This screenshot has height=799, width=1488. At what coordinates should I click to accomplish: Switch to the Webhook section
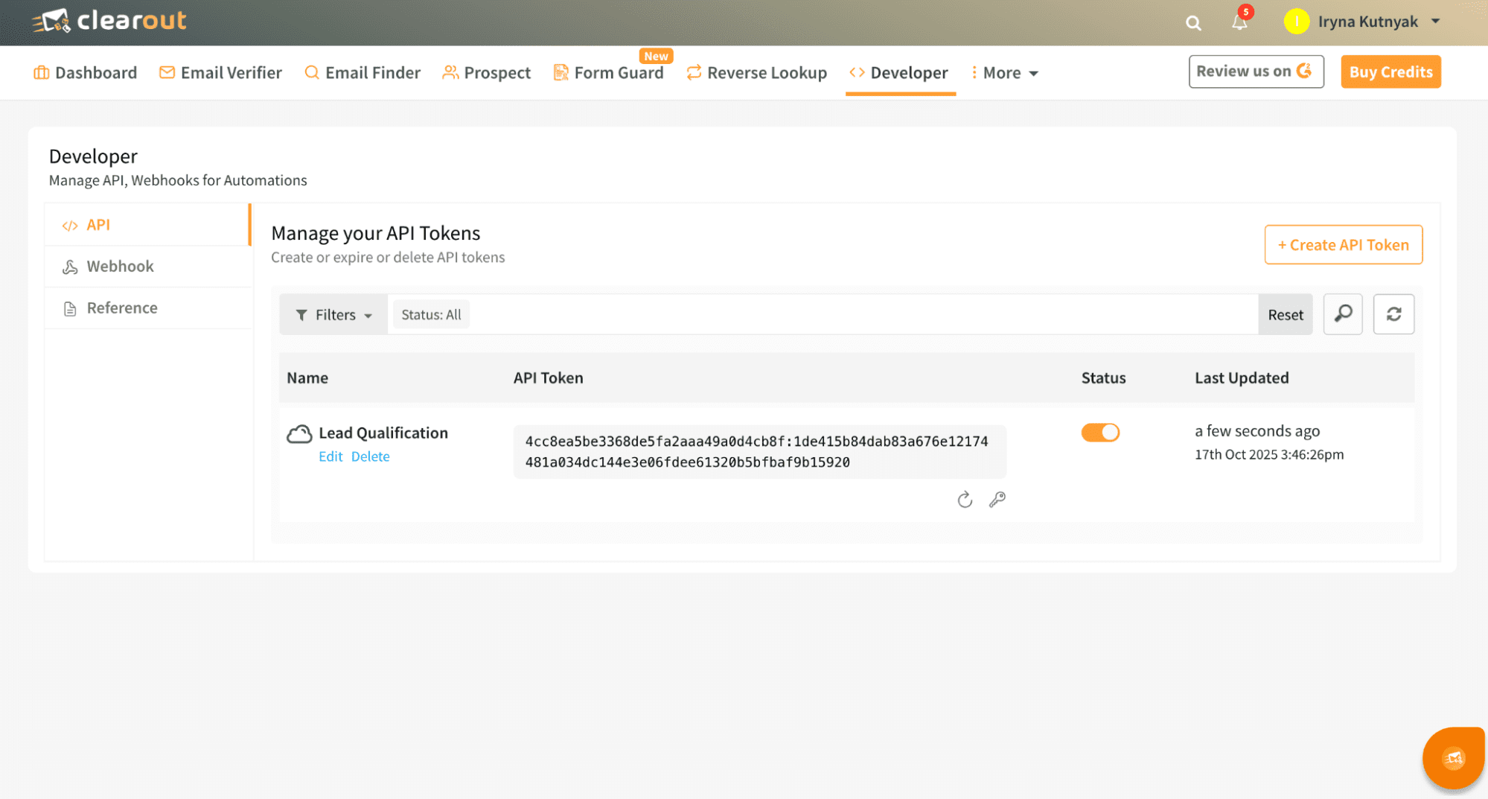point(120,267)
